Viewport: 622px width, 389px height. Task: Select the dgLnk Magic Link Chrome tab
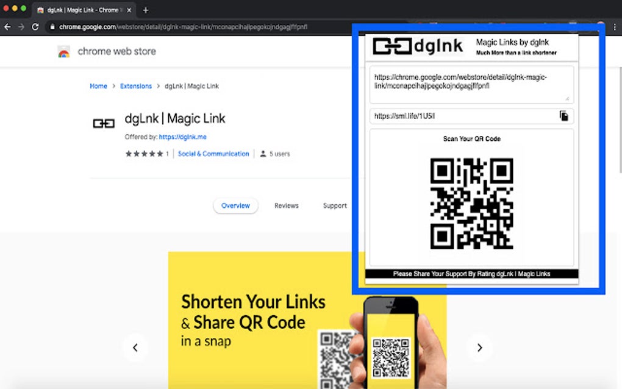pyautogui.click(x=84, y=10)
